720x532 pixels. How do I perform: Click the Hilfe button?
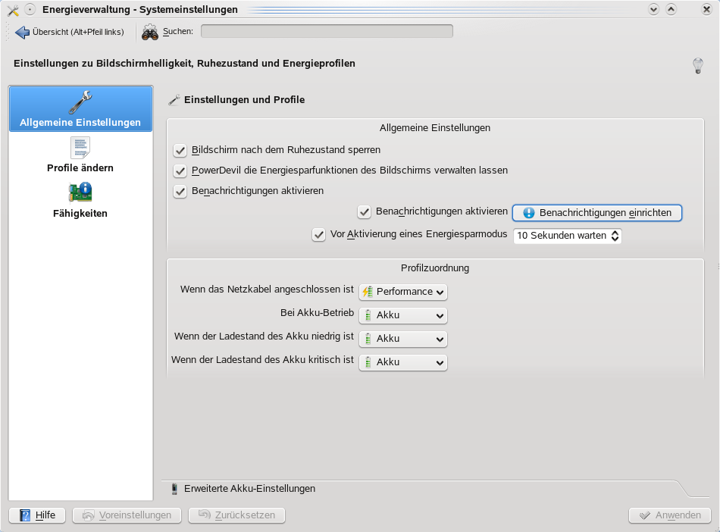coord(37,515)
